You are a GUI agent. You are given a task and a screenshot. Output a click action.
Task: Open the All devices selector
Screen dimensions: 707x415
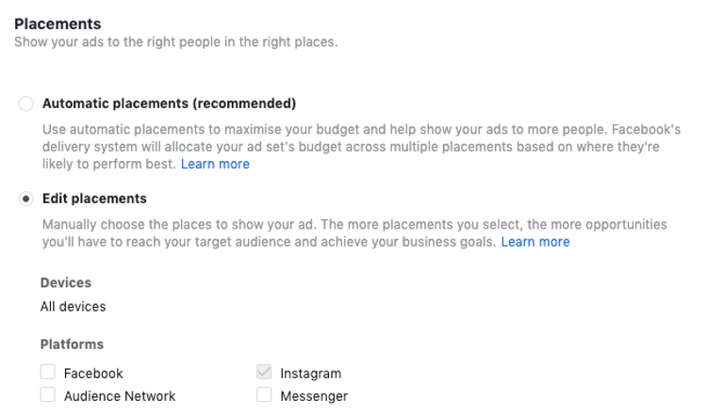click(x=73, y=307)
